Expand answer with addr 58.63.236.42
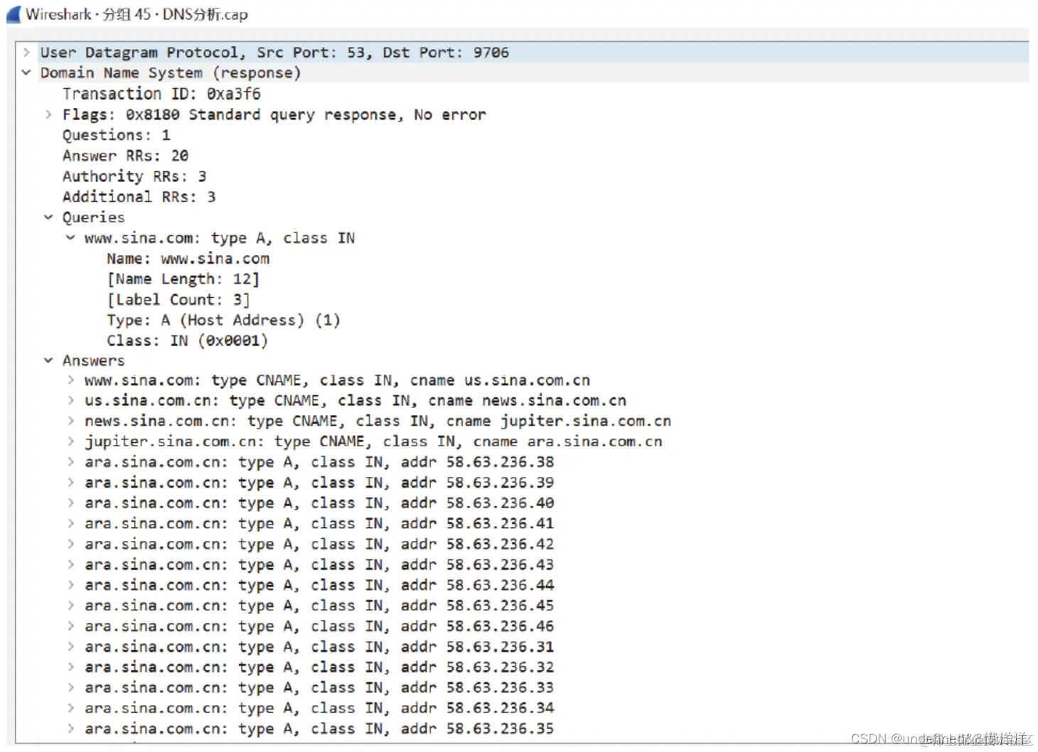The height and width of the screenshot is (752, 1038). click(71, 544)
